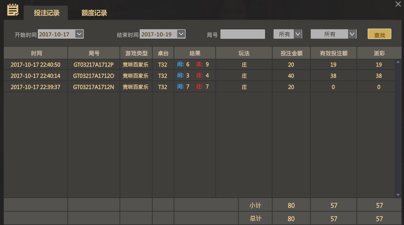Click the 投注金额 column header

click(x=291, y=53)
